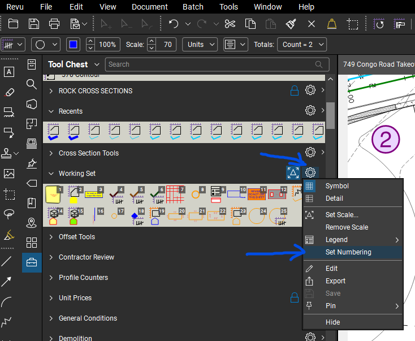The height and width of the screenshot is (341, 415).
Task: Click the Save disk icon
Action: point(33,24)
